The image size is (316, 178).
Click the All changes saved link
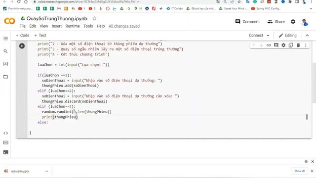point(124,26)
